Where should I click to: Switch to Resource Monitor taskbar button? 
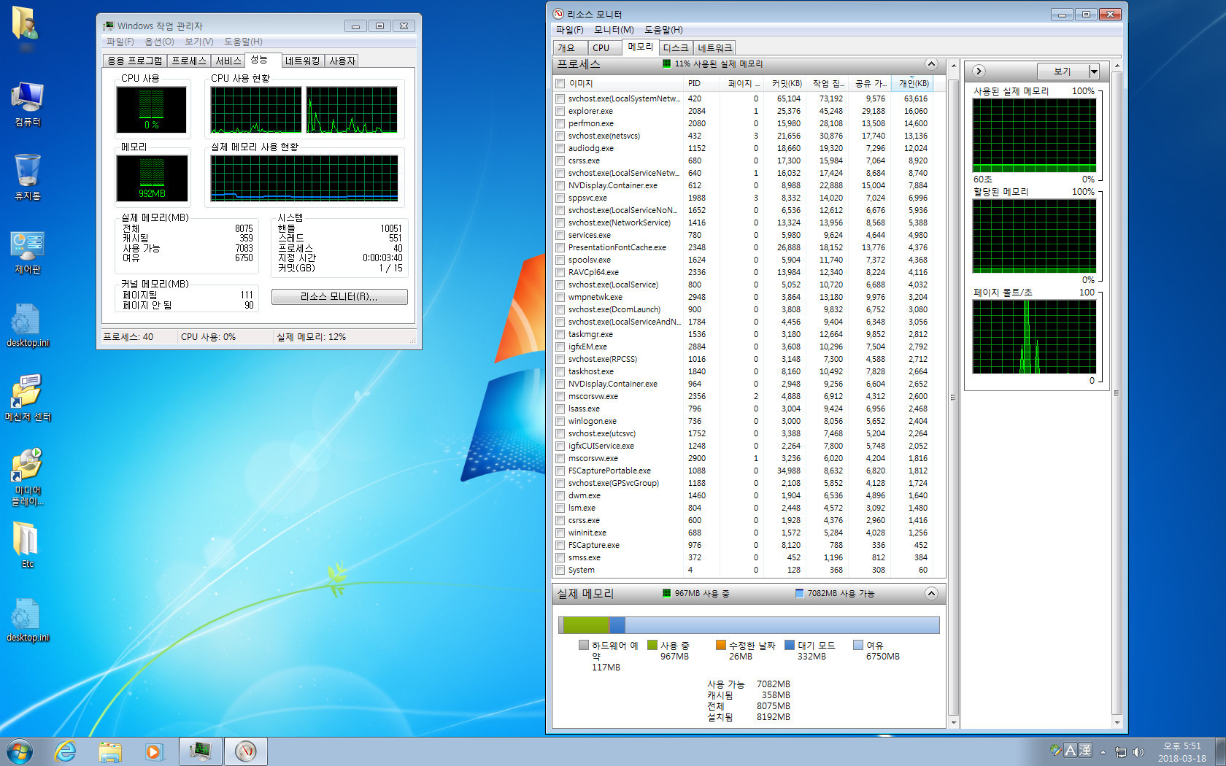click(246, 751)
